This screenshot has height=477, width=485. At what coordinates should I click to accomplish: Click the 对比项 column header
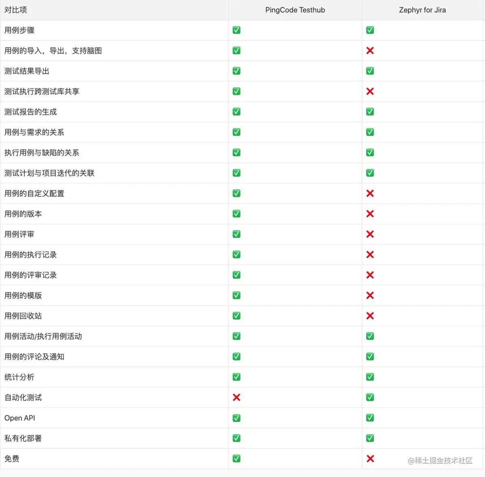tap(16, 10)
